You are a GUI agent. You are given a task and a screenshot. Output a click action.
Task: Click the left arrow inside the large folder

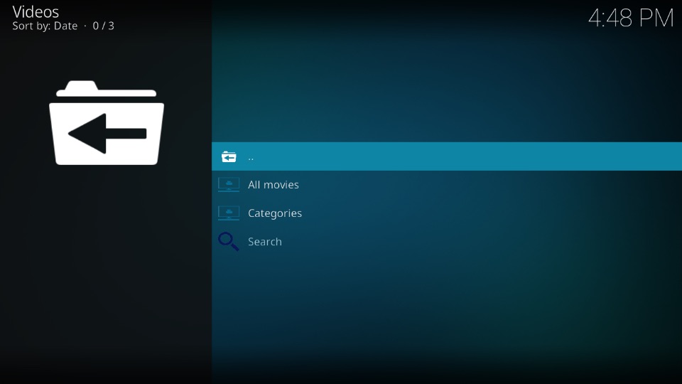click(107, 134)
